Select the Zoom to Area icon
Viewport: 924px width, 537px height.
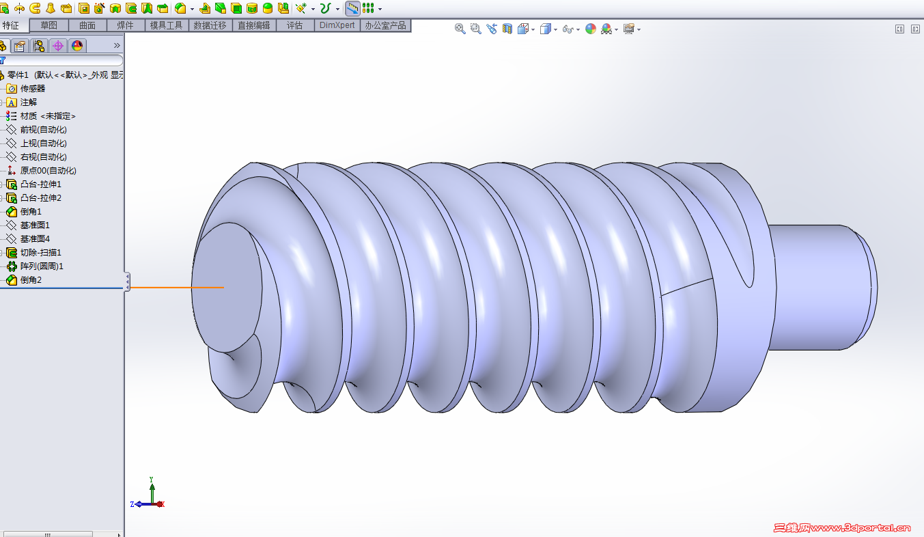[476, 29]
